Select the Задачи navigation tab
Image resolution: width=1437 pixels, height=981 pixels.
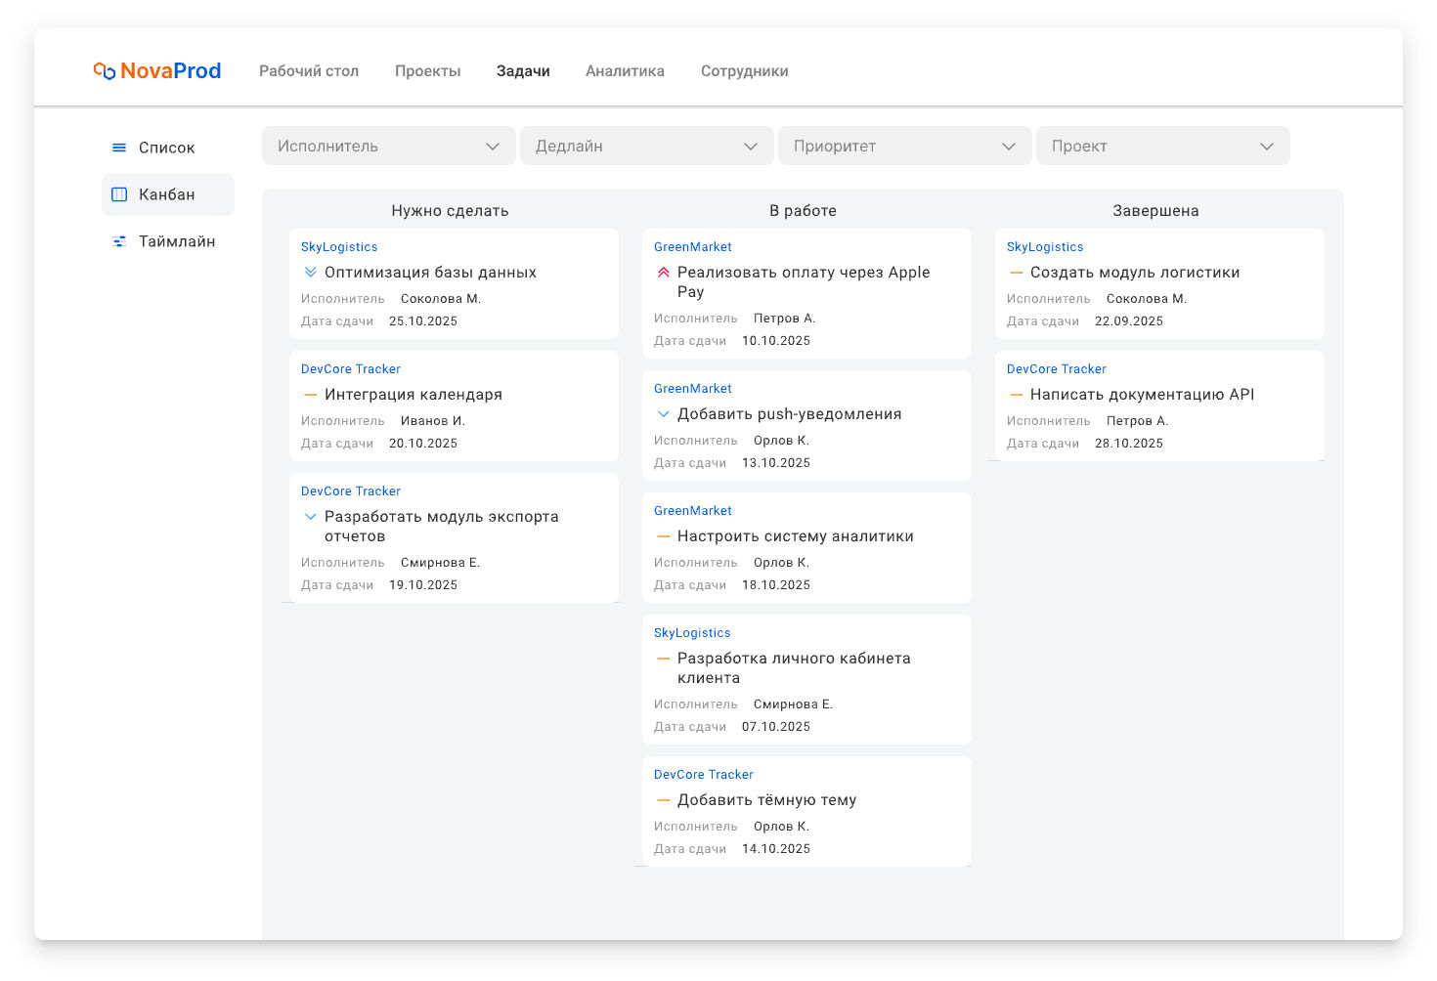[523, 71]
